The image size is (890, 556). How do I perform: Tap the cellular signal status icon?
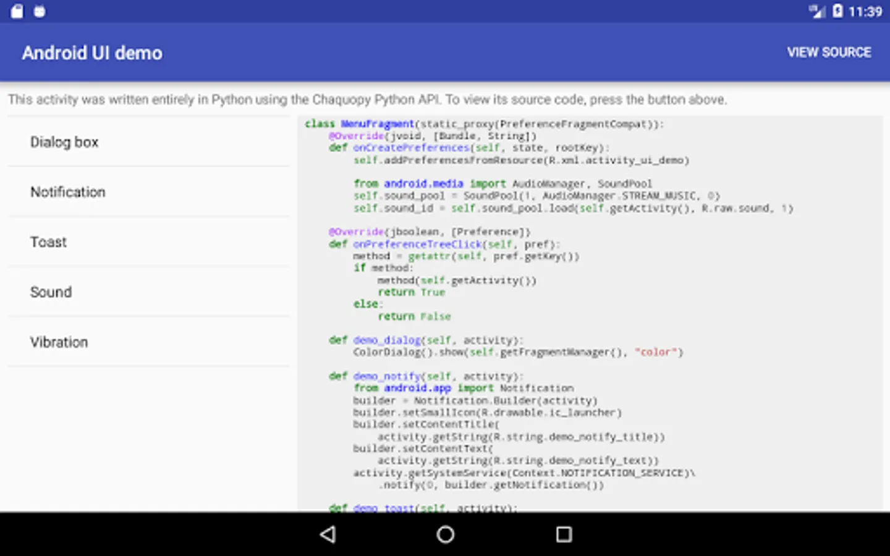pos(817,11)
